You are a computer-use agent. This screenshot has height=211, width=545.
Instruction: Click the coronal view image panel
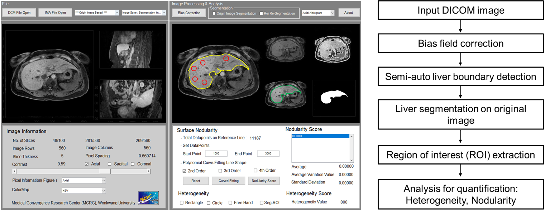click(x=132, y=99)
